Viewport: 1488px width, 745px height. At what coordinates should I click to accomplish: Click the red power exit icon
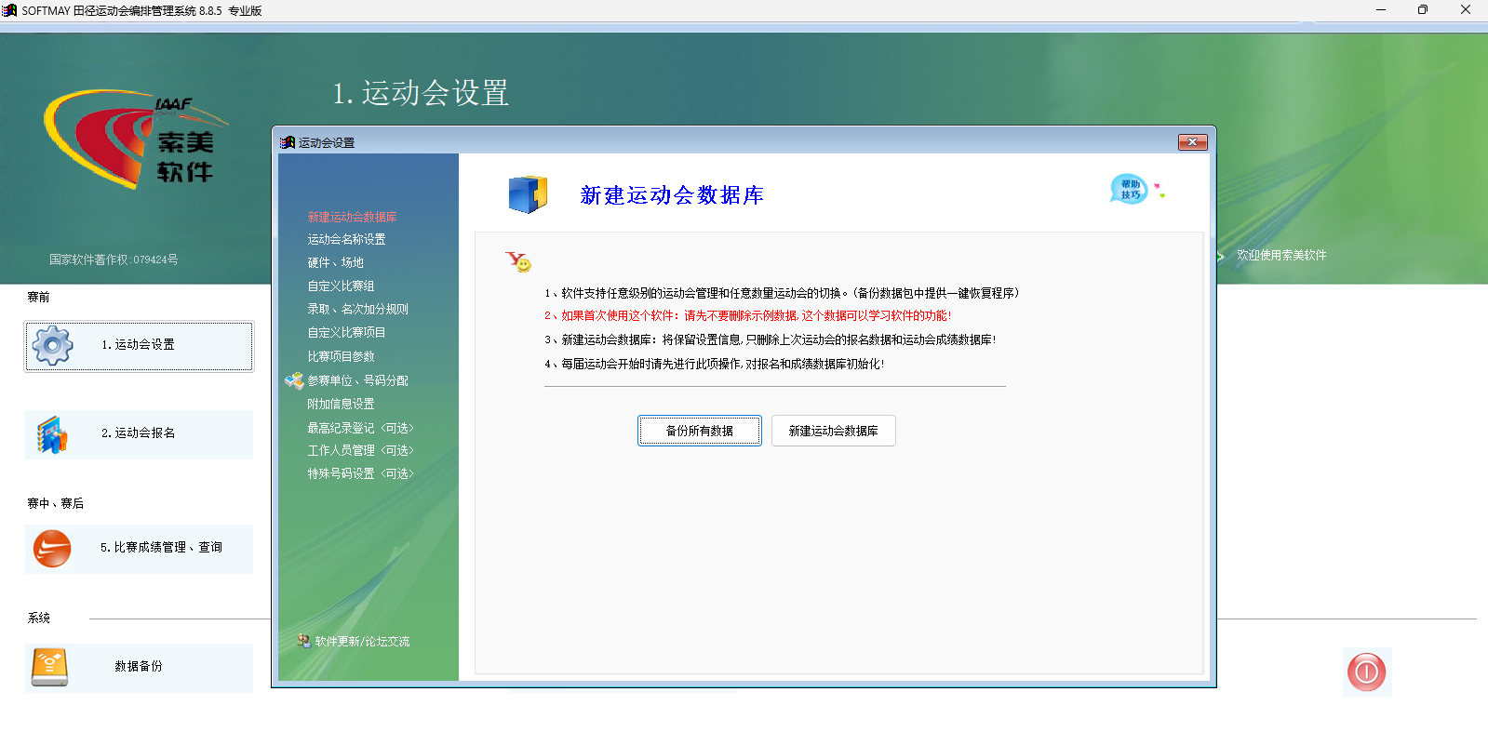(x=1366, y=672)
